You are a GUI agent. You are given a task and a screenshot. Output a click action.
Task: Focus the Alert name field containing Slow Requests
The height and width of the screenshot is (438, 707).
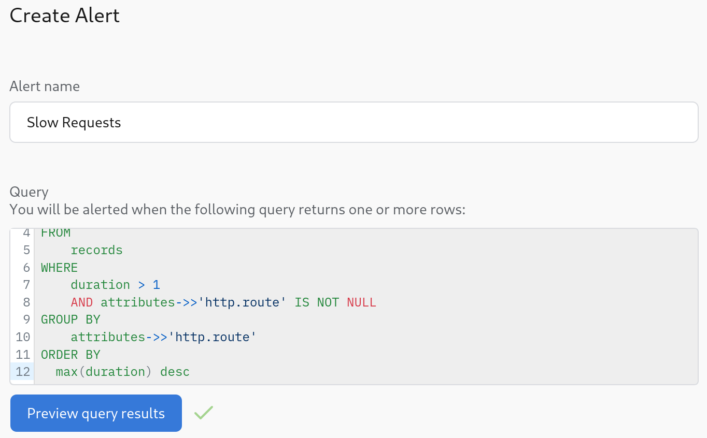pyautogui.click(x=353, y=122)
